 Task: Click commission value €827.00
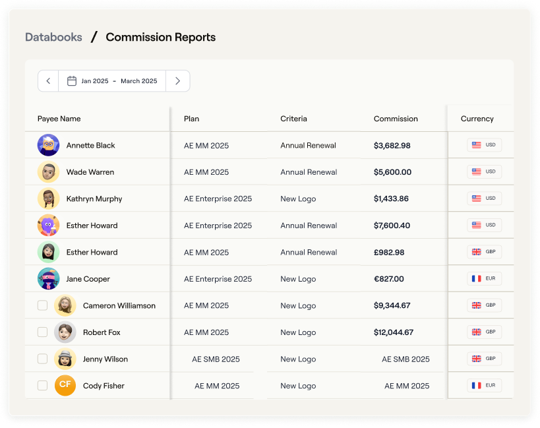point(389,279)
